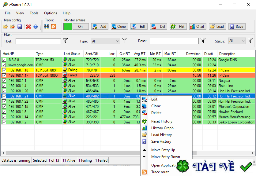256x176 pixels.
Task: Open the network scanner tool icon
Action: pyautogui.click(x=47, y=27)
